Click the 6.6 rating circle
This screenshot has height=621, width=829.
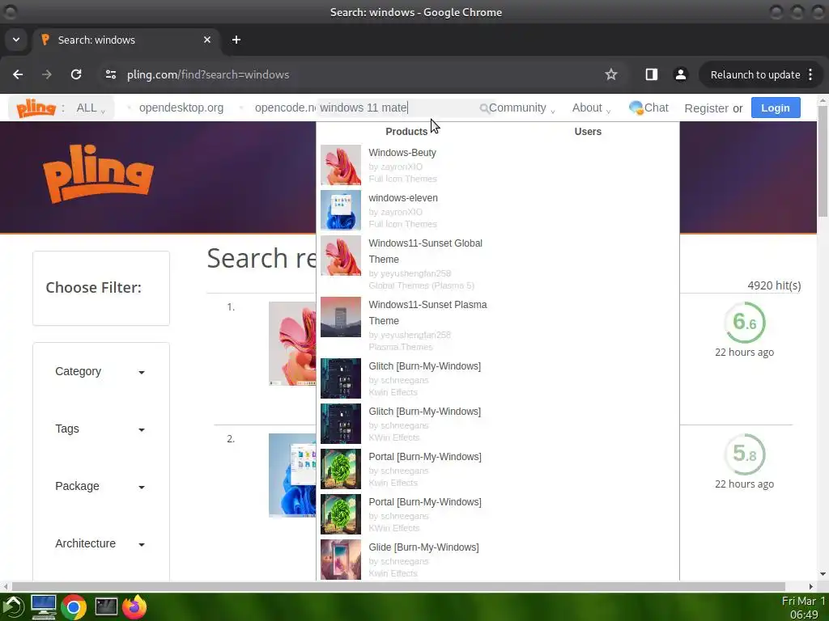(x=745, y=322)
